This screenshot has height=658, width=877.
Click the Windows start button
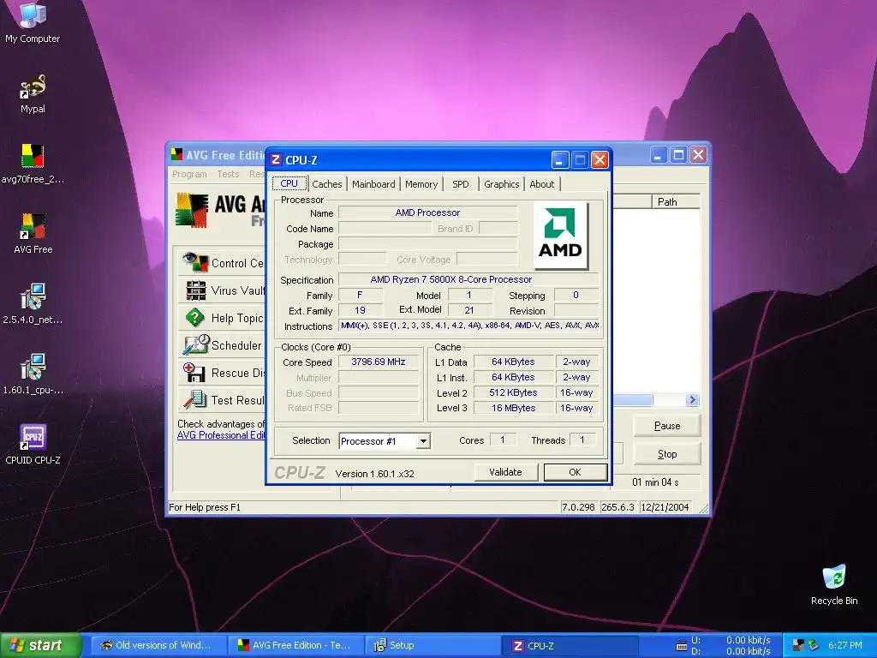coord(40,646)
